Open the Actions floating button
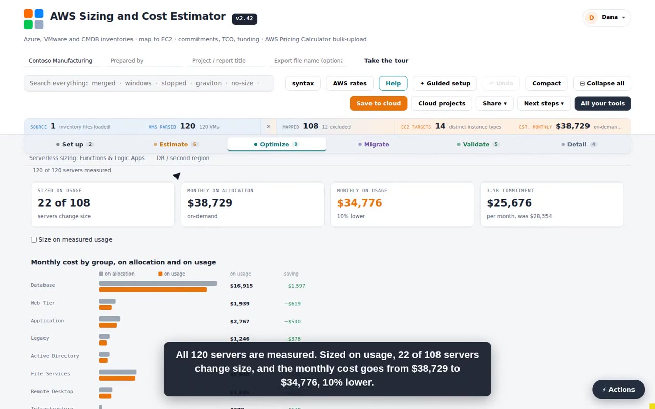The width and height of the screenshot is (655, 409). (x=619, y=390)
